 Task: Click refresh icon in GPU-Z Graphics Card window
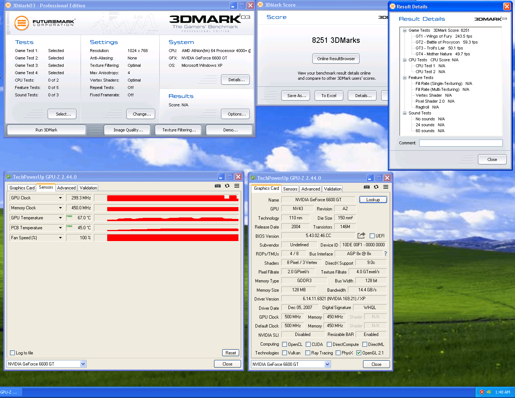point(376,187)
